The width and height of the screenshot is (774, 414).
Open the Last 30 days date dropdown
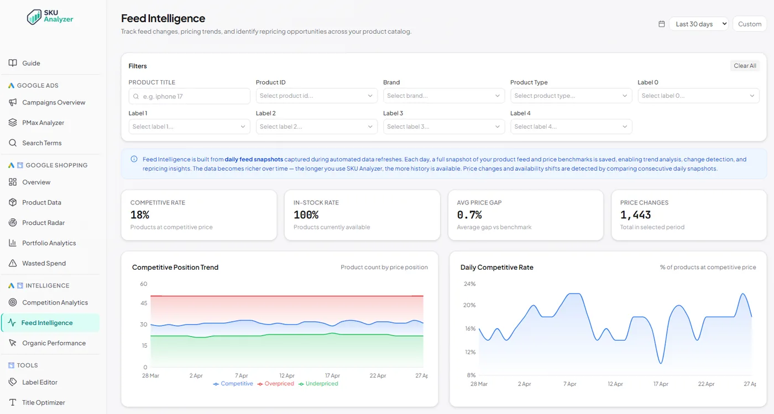699,24
